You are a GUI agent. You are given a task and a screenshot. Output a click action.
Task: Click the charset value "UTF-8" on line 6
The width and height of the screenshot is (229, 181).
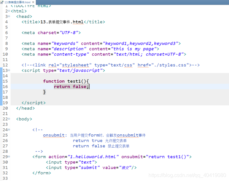pyautogui.click(x=69, y=33)
